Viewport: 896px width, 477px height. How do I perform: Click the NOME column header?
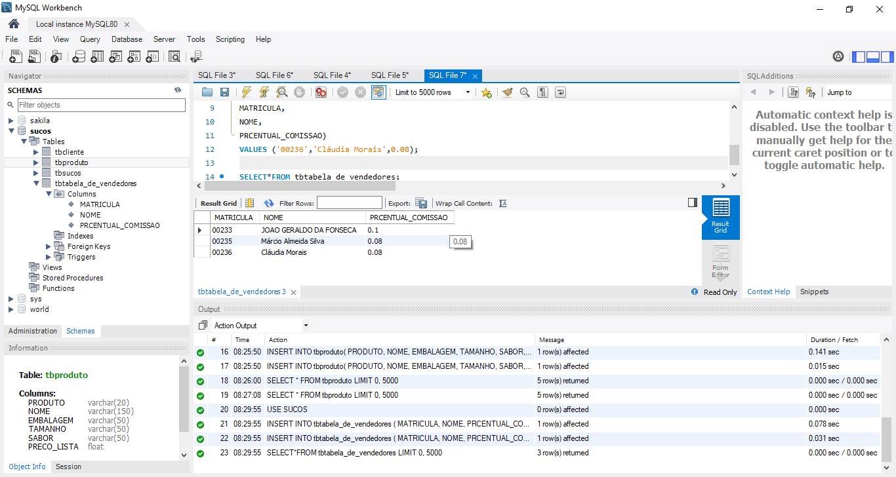click(312, 218)
